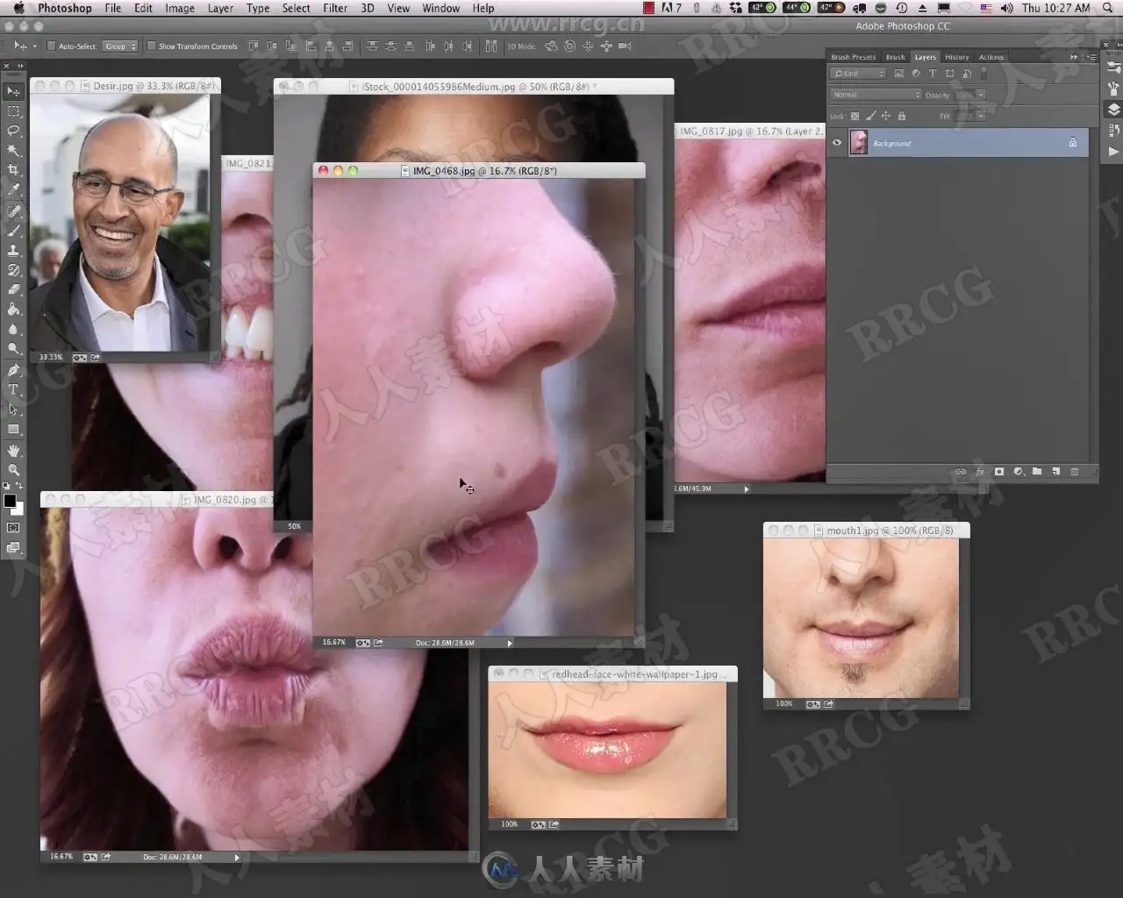Switch to the Brush Presets tab
The image size is (1123, 898).
point(854,57)
